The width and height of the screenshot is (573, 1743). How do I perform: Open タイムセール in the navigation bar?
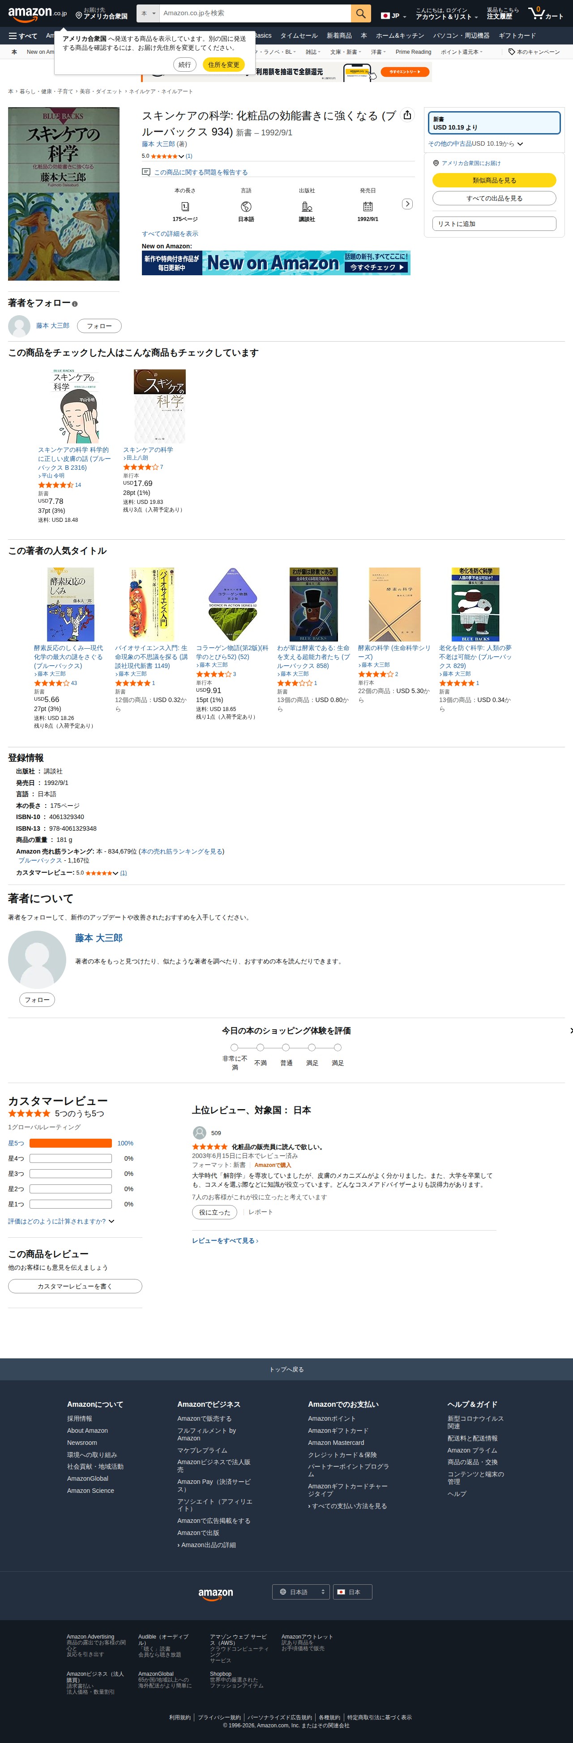(299, 36)
